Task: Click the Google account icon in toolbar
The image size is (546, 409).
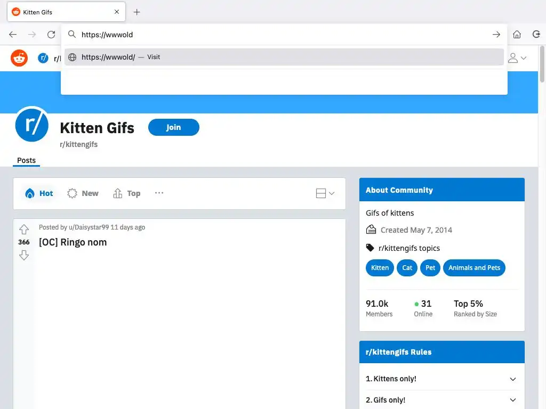Action: point(536,34)
